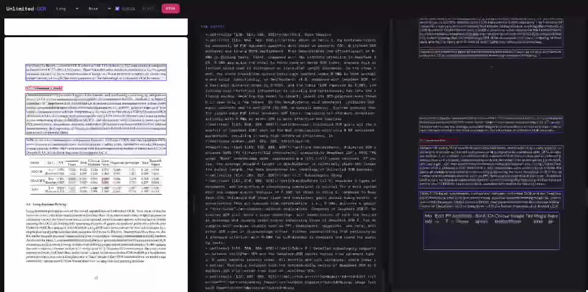Click the blue-outlined table caption above the document table

click(x=96, y=147)
